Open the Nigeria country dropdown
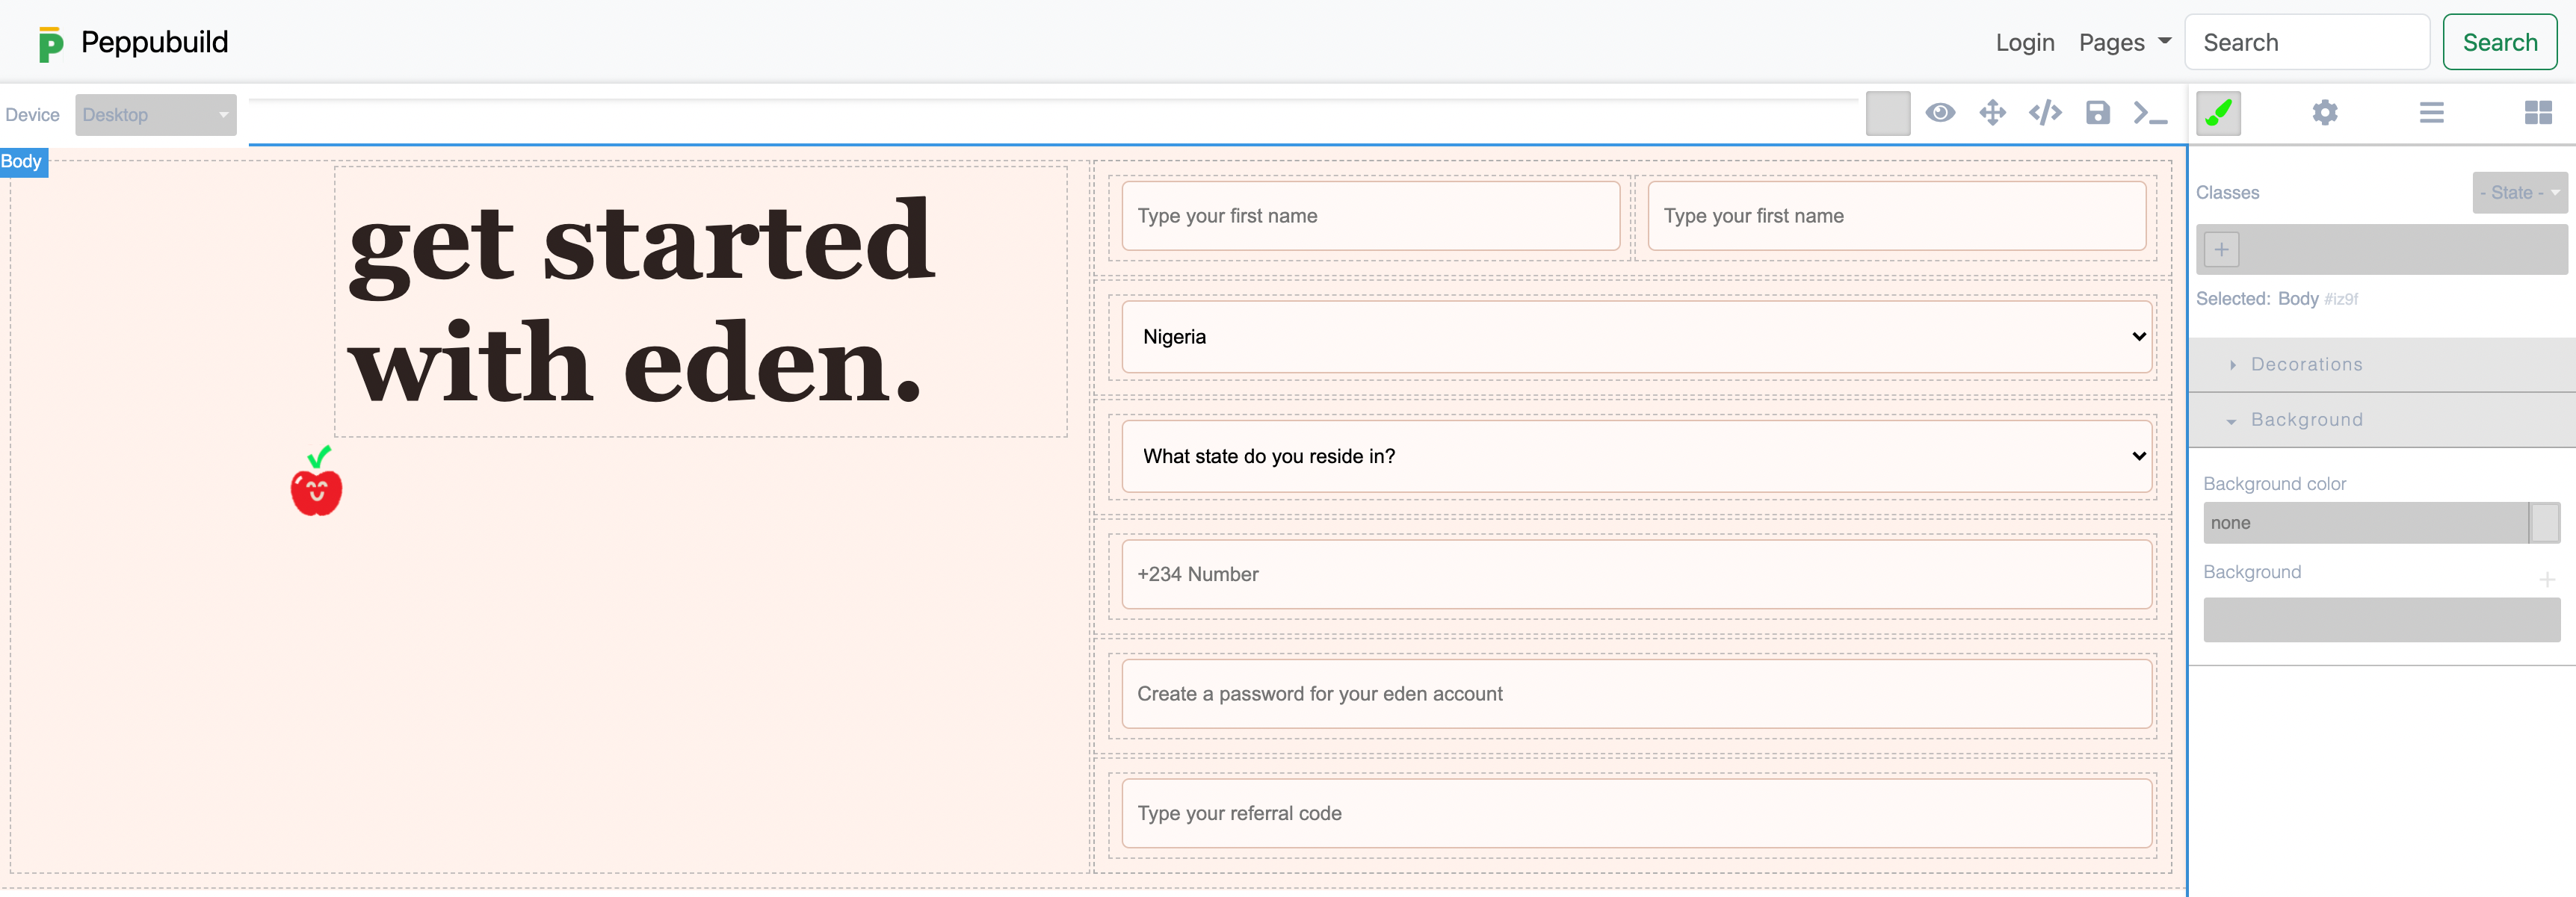2576x897 pixels. click(x=1636, y=337)
